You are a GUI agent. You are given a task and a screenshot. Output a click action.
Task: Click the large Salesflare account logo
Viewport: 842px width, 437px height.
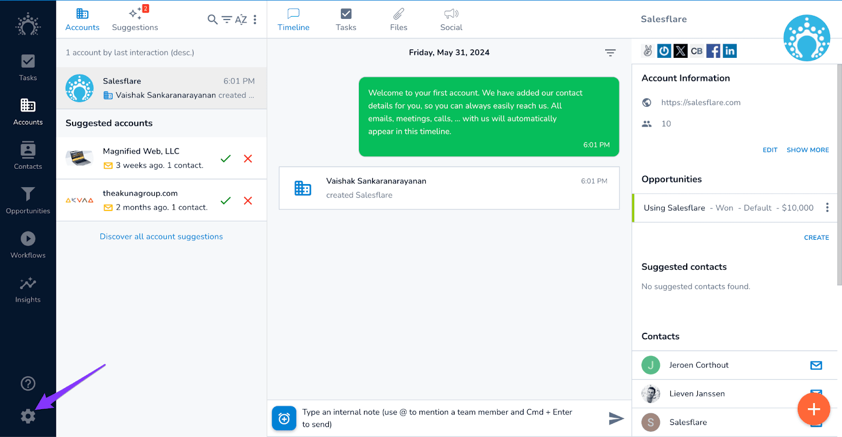pyautogui.click(x=807, y=38)
